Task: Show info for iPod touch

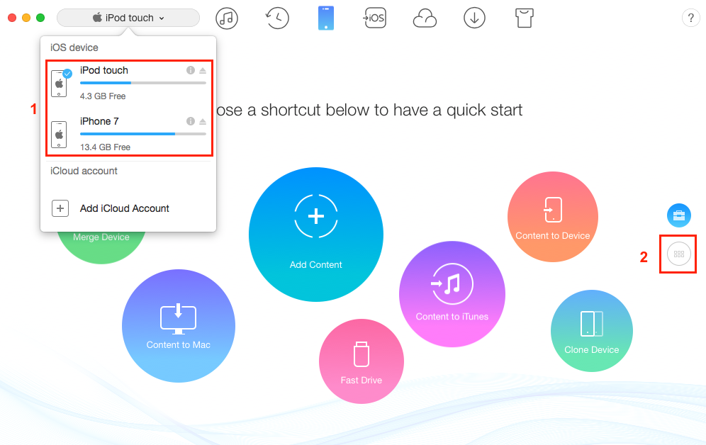Action: coord(191,70)
